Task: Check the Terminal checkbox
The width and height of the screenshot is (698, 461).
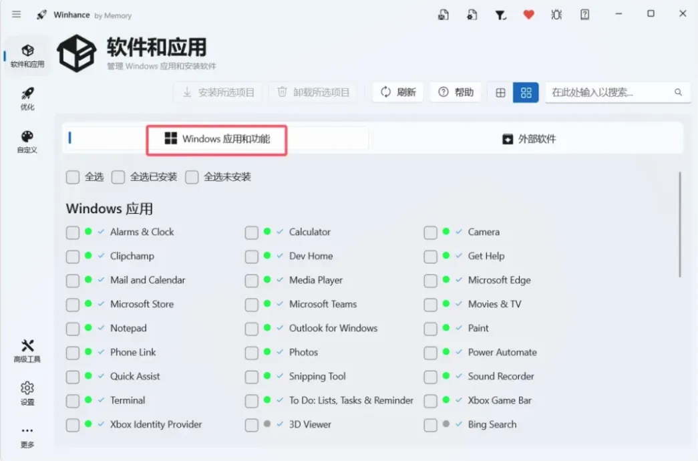Action: click(73, 401)
